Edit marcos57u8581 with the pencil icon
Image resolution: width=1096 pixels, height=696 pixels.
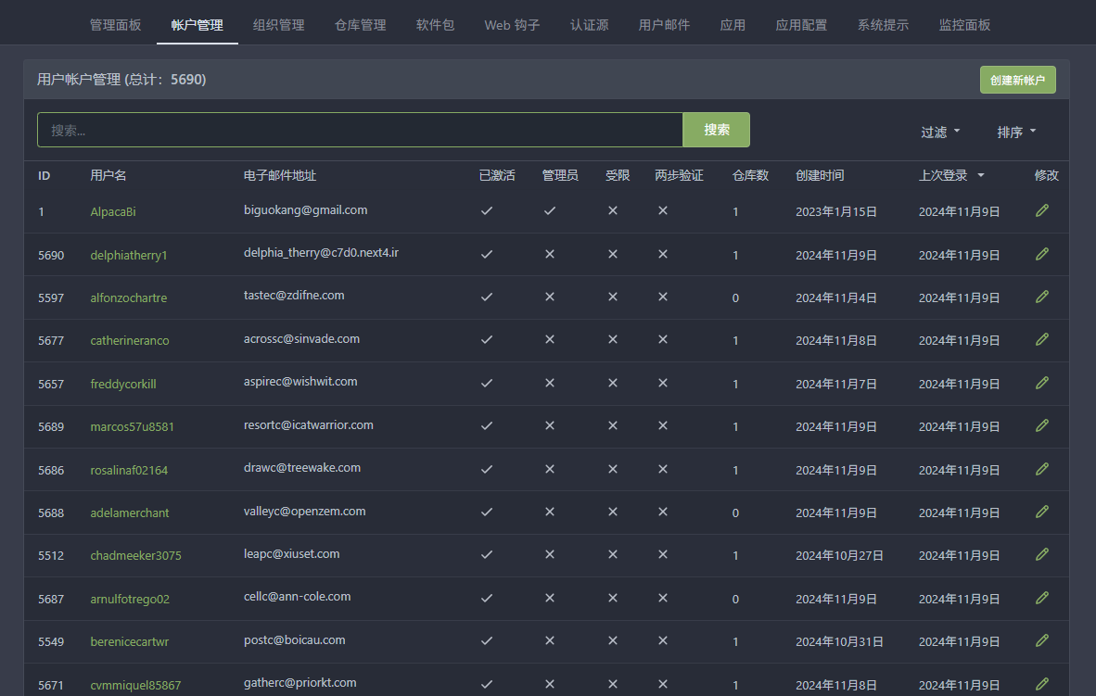click(x=1042, y=425)
